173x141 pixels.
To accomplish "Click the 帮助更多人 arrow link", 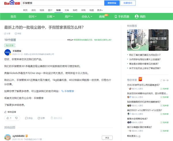I will (134, 136).
